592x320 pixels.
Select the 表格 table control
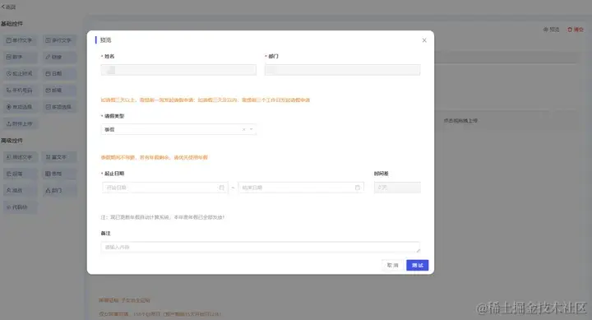click(x=59, y=174)
